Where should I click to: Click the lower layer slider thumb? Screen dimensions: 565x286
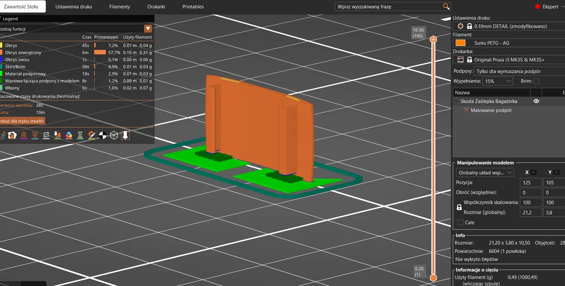click(x=433, y=277)
